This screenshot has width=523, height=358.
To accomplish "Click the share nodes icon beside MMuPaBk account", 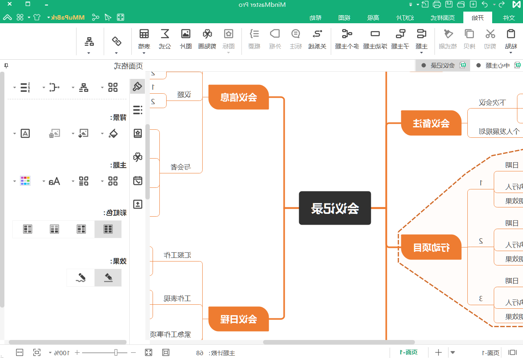I will (95, 17).
